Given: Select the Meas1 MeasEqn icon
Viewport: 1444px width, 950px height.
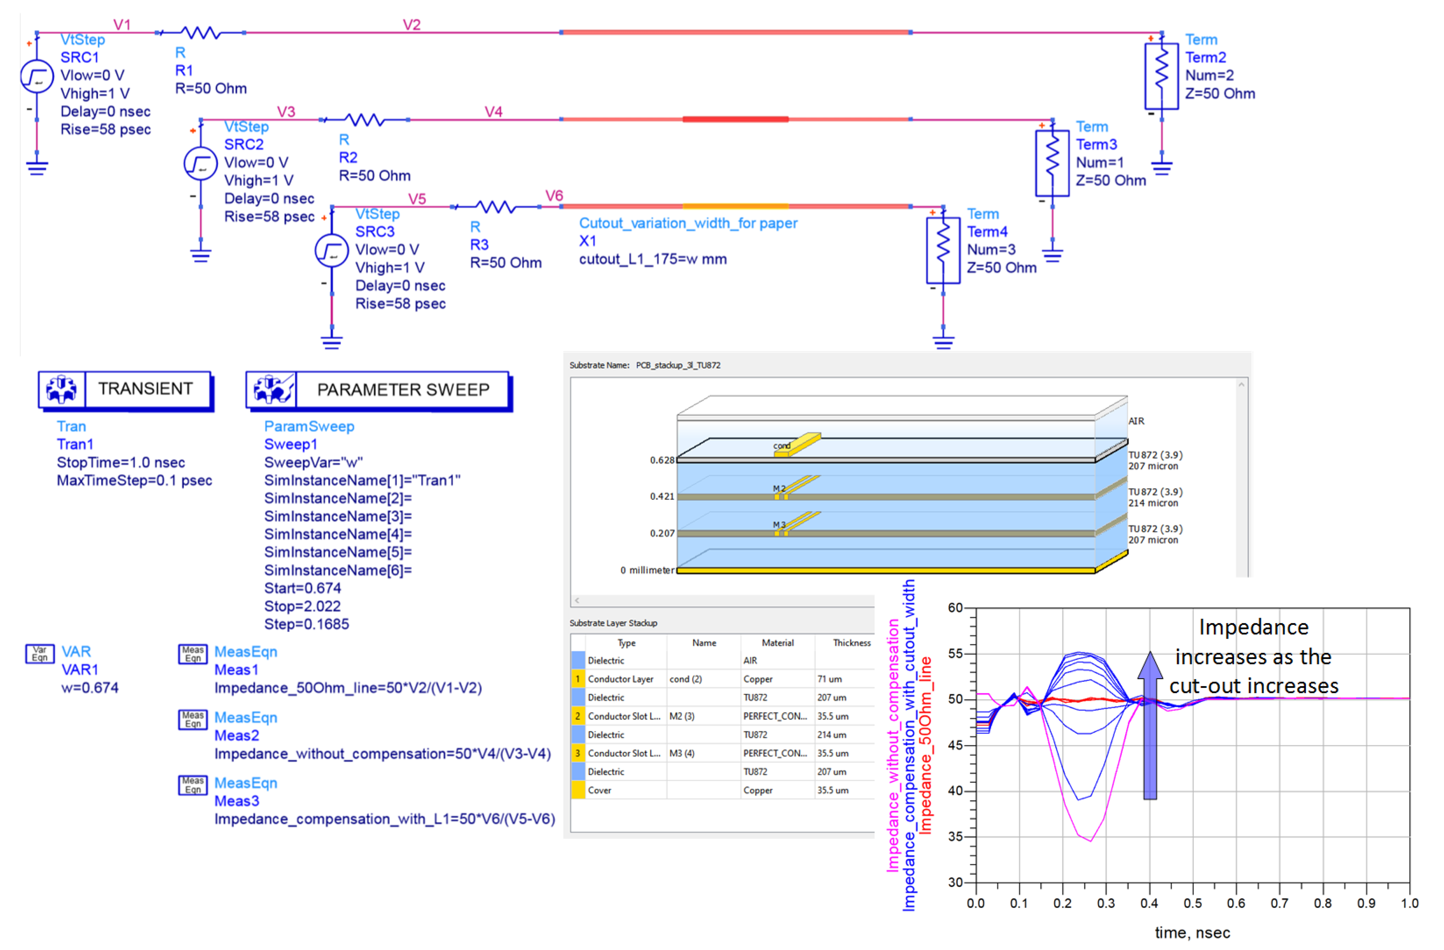Looking at the screenshot, I should click(193, 654).
